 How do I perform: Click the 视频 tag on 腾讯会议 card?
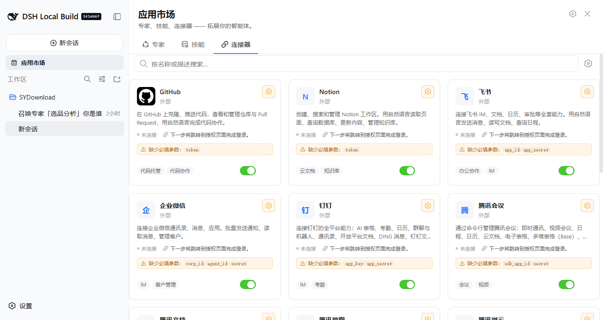(484, 284)
